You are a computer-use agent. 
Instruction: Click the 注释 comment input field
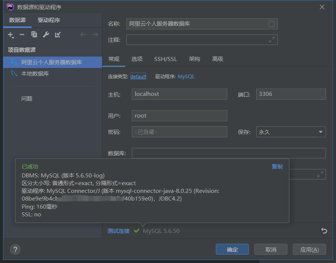(202, 40)
